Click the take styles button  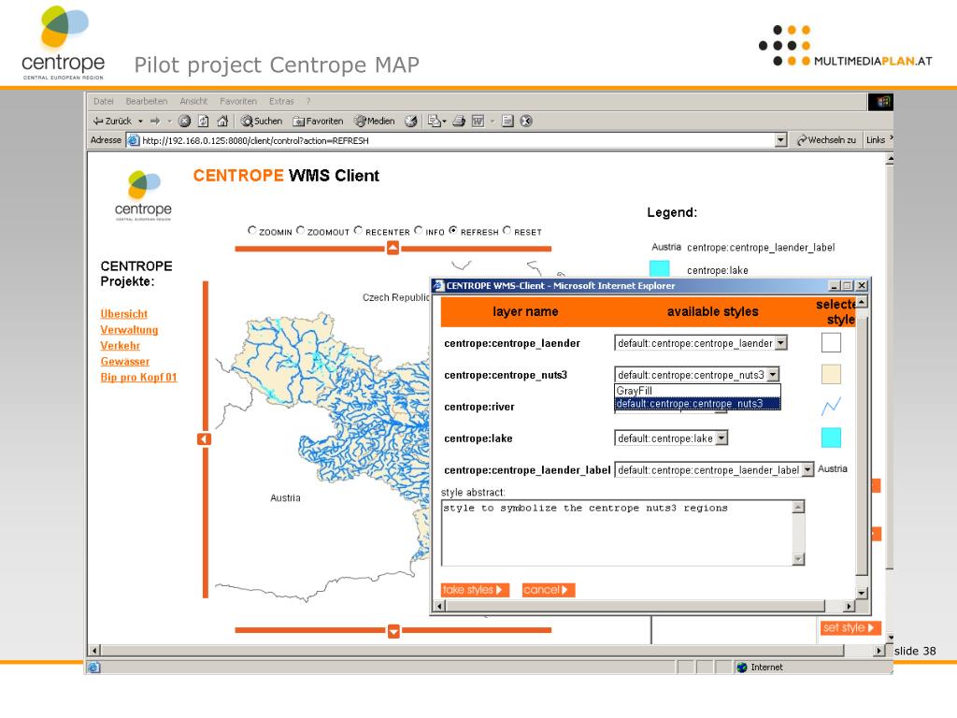tap(475, 590)
